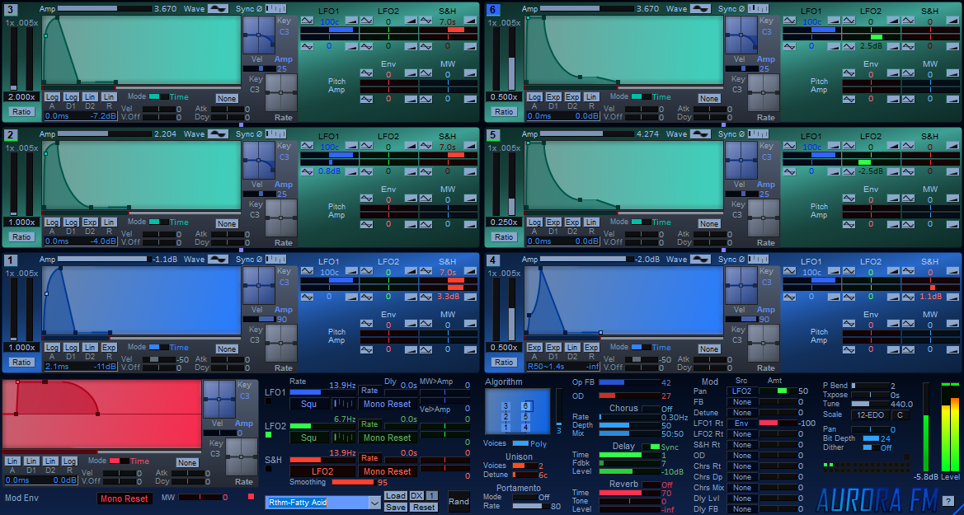
Task: Click the Mod Env Key Rate XY pad
Action: pos(241,457)
